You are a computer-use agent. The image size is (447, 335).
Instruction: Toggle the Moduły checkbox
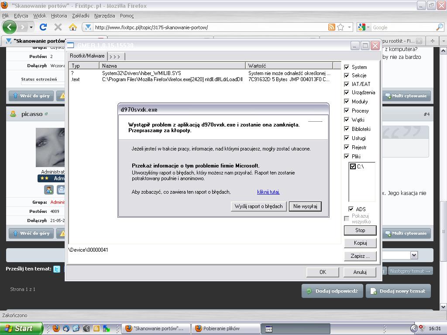347,101
